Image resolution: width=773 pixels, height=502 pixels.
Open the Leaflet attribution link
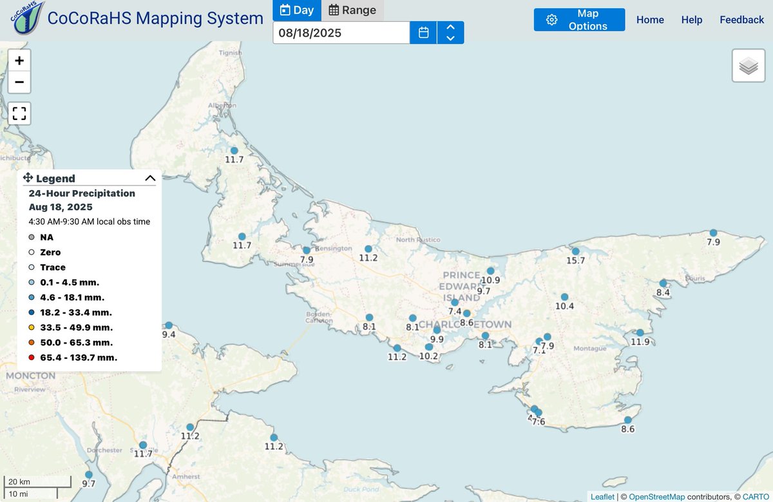pyautogui.click(x=603, y=497)
